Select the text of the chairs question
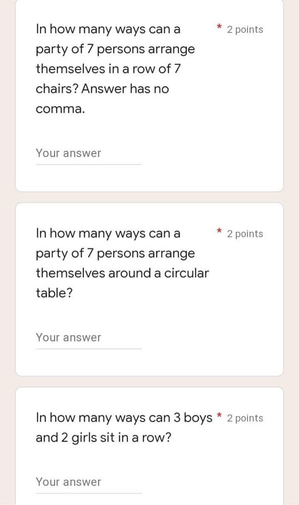Viewport: 299px width, 505px height. (115, 69)
